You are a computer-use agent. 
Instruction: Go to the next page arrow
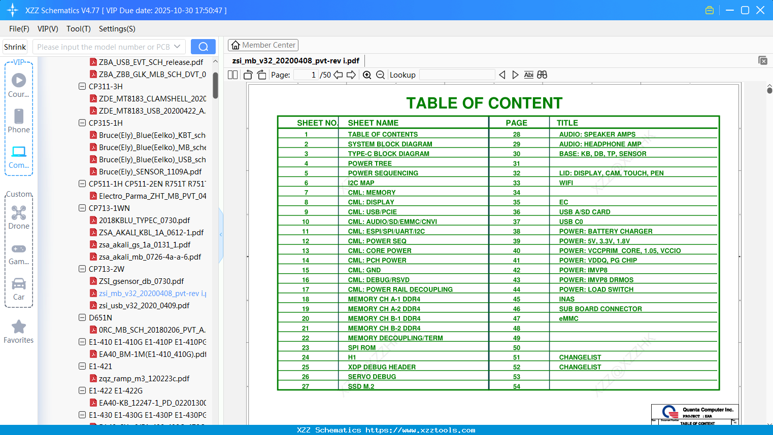(x=351, y=75)
